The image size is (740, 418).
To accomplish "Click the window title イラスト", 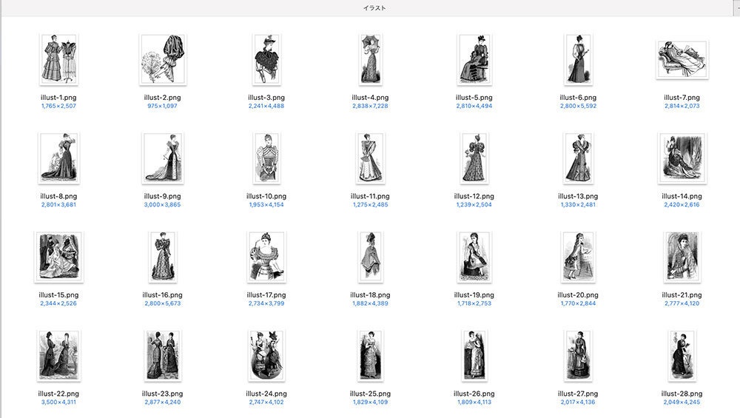I will (374, 8).
